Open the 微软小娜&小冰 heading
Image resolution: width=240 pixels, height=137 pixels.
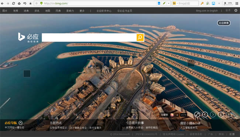coord(190,123)
